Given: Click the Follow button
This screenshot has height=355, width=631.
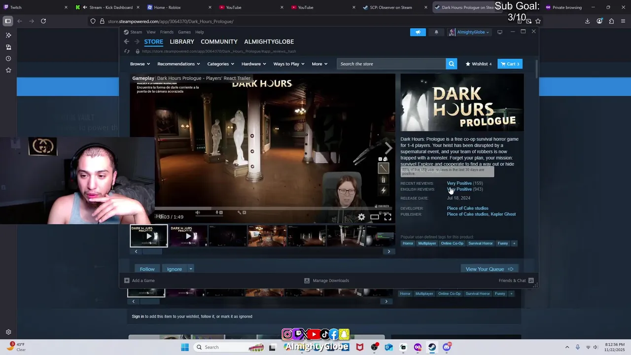Looking at the screenshot, I should pos(147,269).
